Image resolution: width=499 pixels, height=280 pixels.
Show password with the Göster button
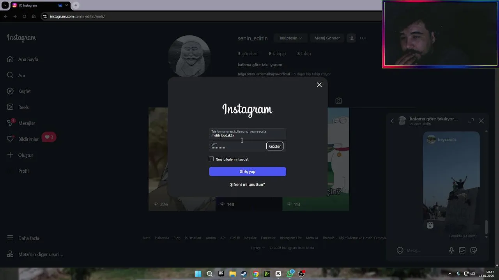click(x=275, y=146)
